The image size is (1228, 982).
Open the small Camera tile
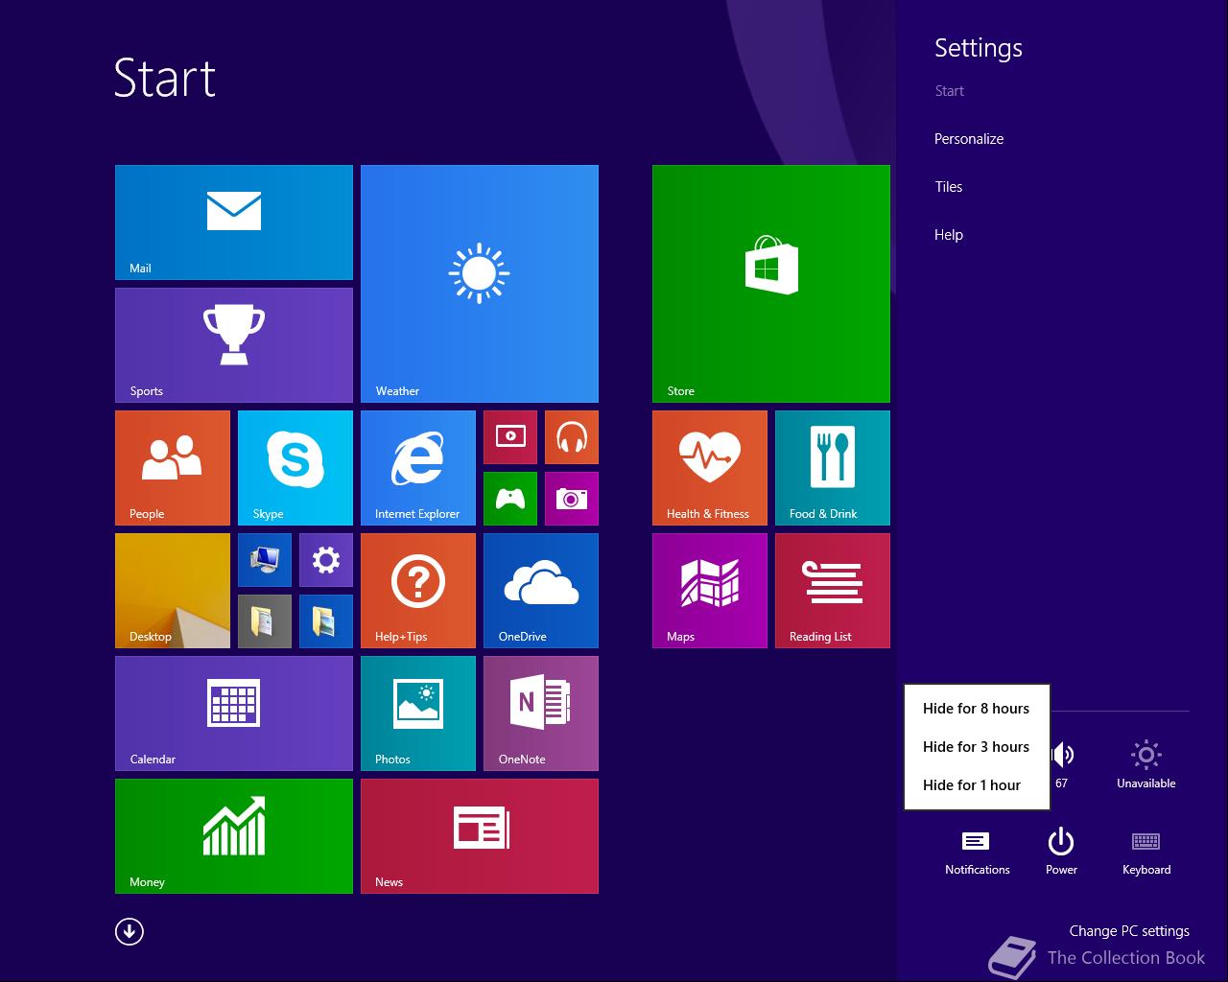tap(572, 499)
